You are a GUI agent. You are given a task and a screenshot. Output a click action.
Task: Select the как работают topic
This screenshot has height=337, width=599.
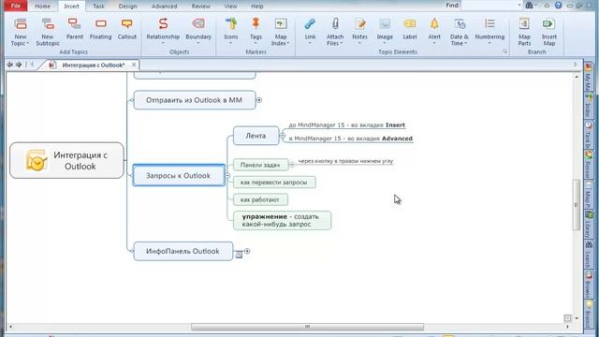(x=260, y=199)
